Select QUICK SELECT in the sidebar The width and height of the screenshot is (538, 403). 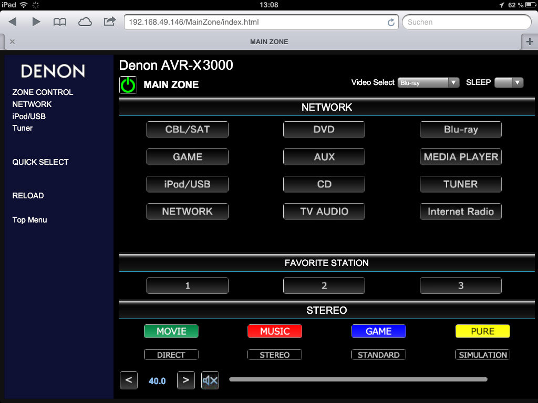[x=40, y=162]
